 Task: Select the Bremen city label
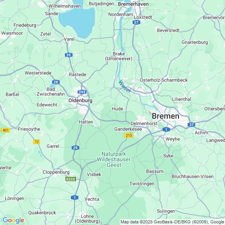point(166,116)
